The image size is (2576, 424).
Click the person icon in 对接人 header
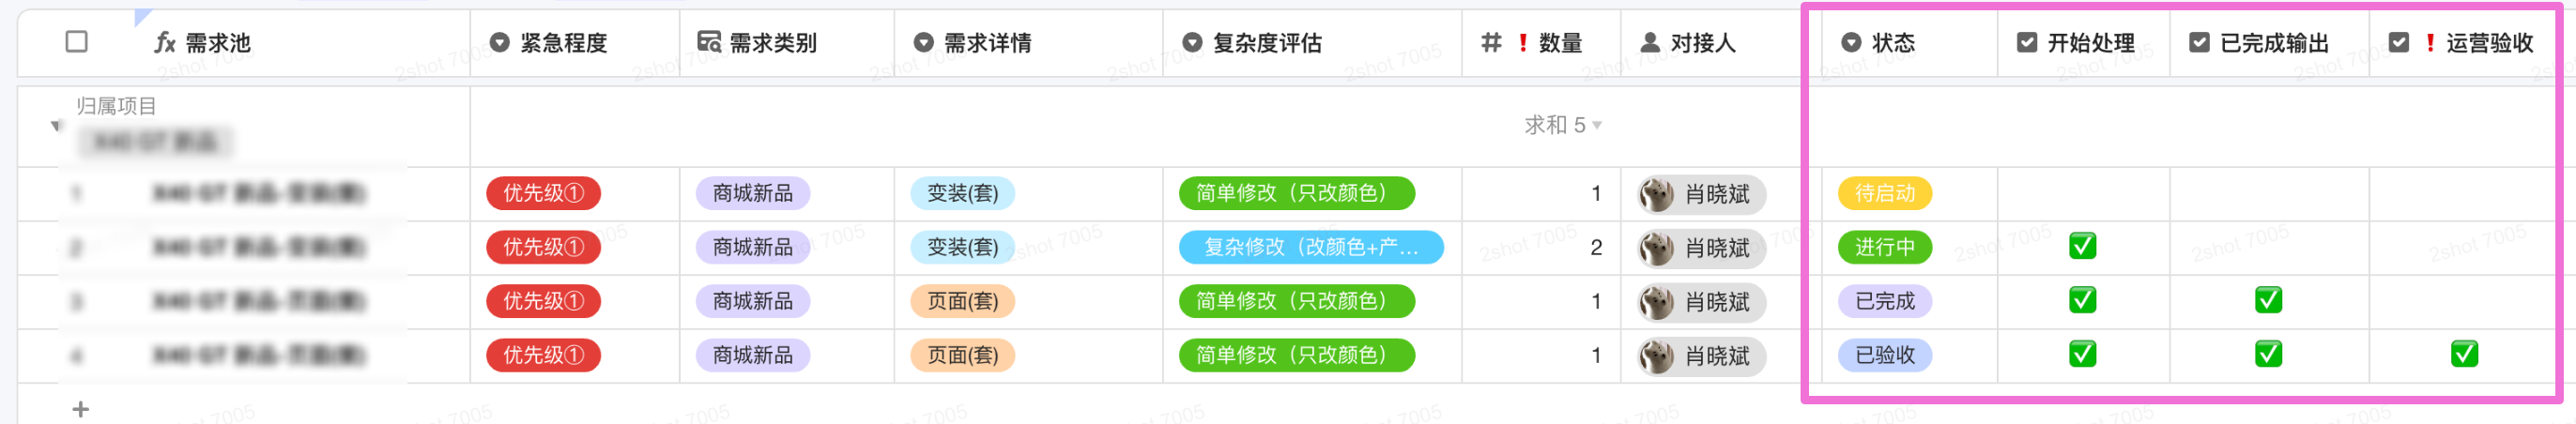pyautogui.click(x=1650, y=42)
